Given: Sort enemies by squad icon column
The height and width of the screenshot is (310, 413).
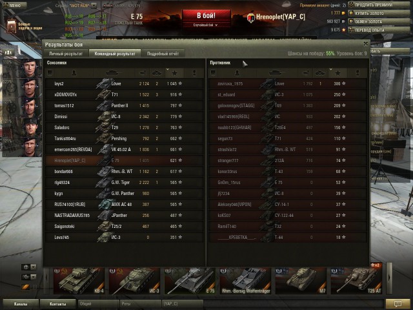Looking at the screenshot, I should 213,73.
